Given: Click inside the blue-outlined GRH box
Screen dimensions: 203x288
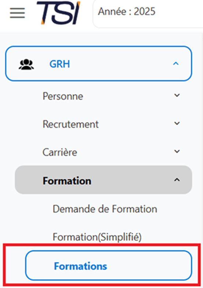Looking at the screenshot, I should pos(98,64).
